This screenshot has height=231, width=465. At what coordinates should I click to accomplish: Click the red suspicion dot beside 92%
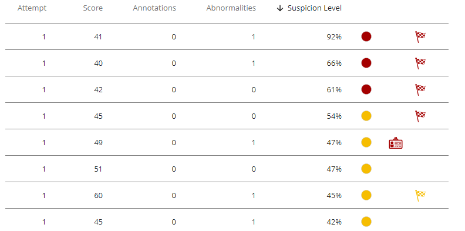pos(366,36)
